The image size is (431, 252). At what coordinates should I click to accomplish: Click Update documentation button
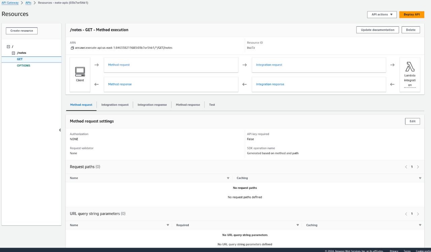pos(377,30)
